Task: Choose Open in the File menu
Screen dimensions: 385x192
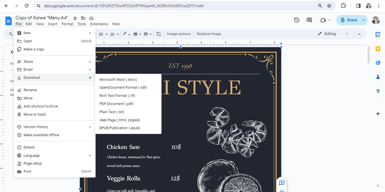Action: (55, 41)
